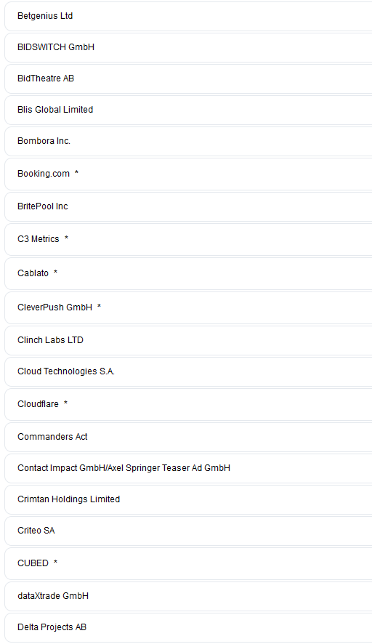The height and width of the screenshot is (644, 372).
Task: Open Contact Impact GmbH/Axel Springer entry
Action: point(188,468)
